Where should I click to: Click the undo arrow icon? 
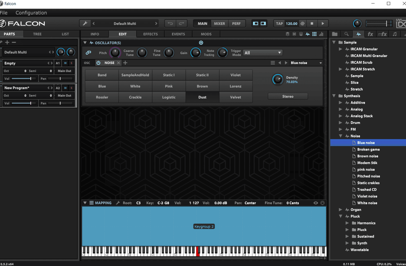click(x=170, y=23)
